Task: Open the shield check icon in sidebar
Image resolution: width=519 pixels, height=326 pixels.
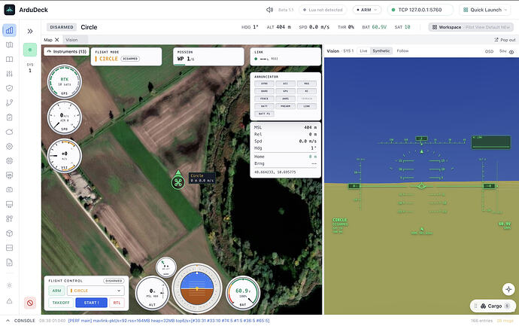Action: pyautogui.click(x=9, y=88)
